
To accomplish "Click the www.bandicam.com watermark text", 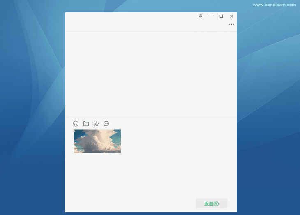I will pyautogui.click(x=274, y=5).
